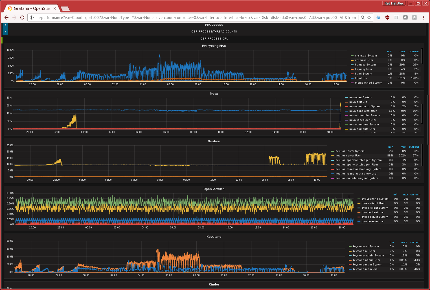Bookmark this page with the star icon
430x290 pixels.
click(x=369, y=18)
